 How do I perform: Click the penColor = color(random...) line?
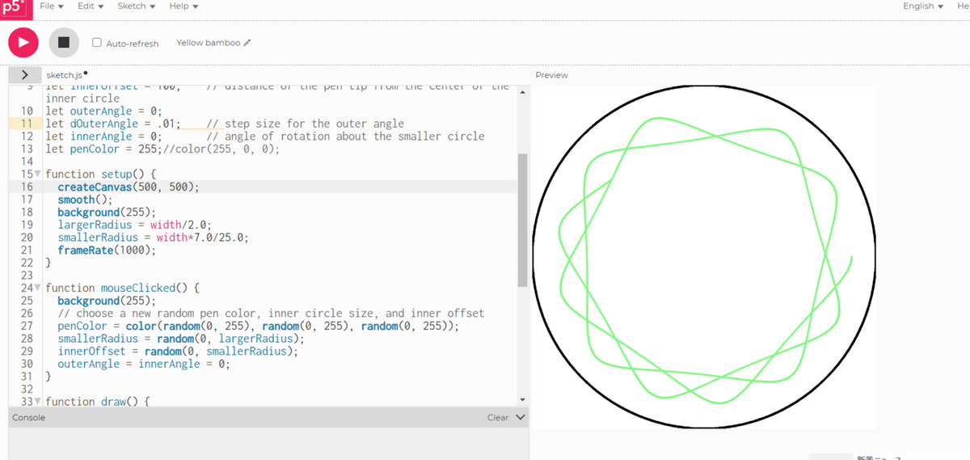(x=258, y=326)
